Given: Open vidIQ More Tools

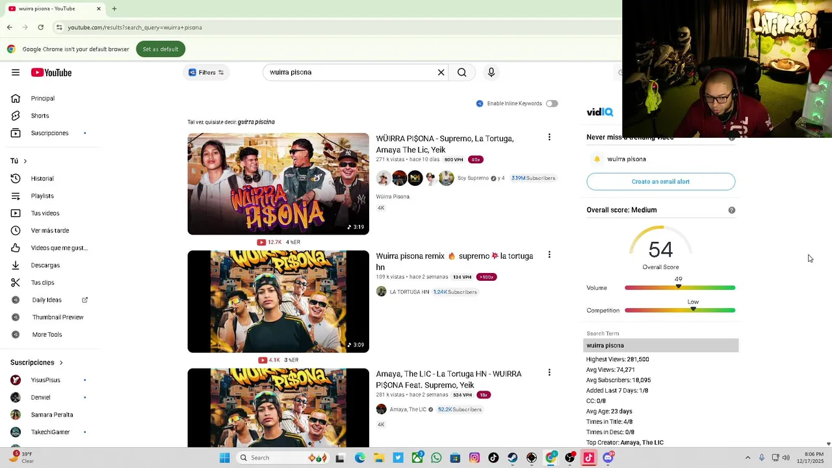Looking at the screenshot, I should pos(49,334).
